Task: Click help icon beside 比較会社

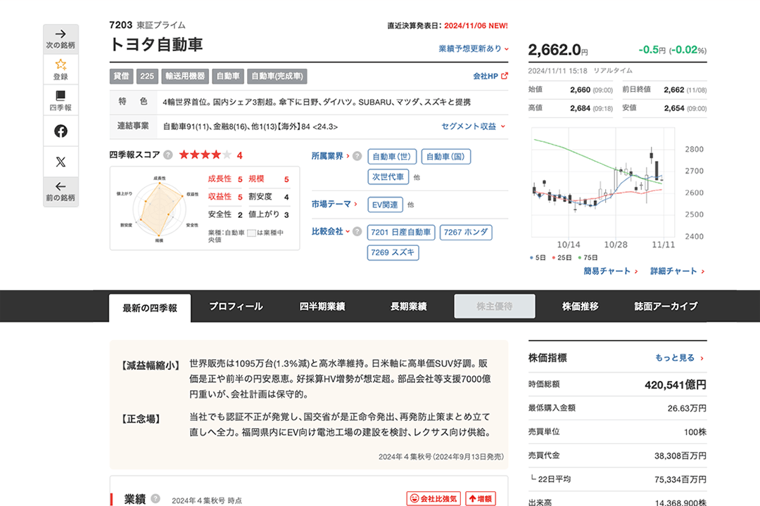Action: click(357, 232)
